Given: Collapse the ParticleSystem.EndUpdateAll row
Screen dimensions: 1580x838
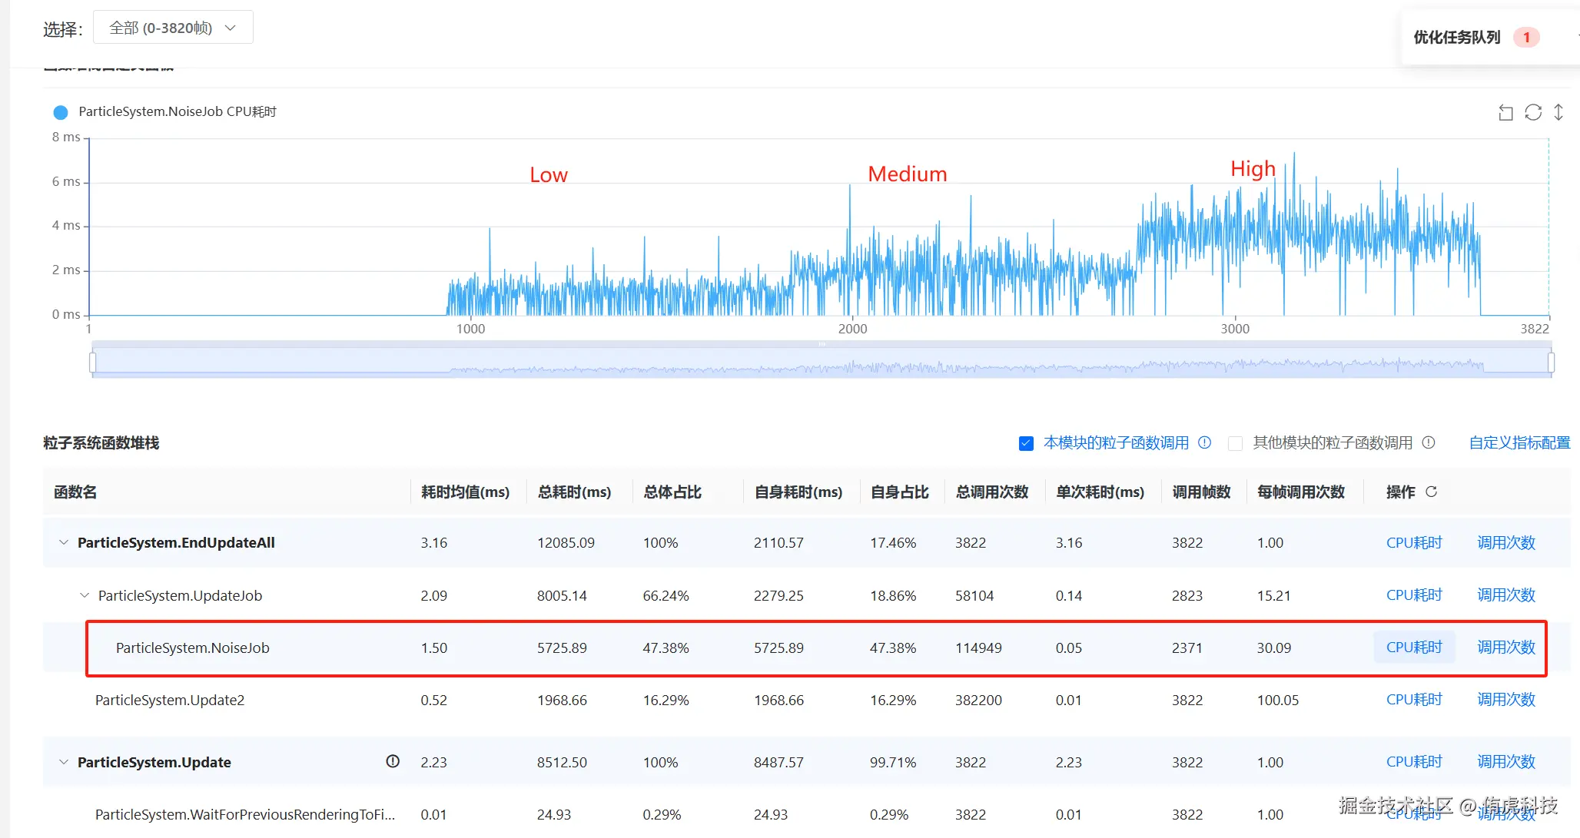Looking at the screenshot, I should [64, 542].
